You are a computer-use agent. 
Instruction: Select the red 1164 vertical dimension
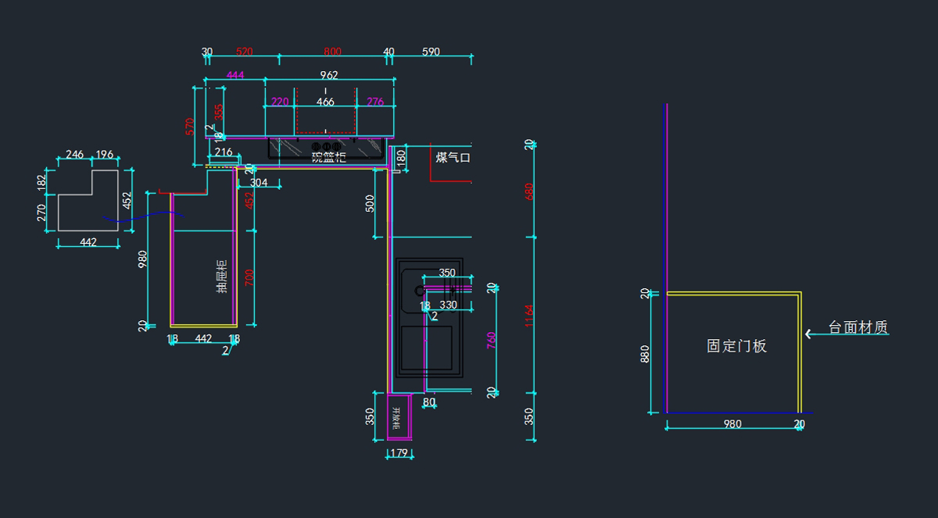coord(530,316)
